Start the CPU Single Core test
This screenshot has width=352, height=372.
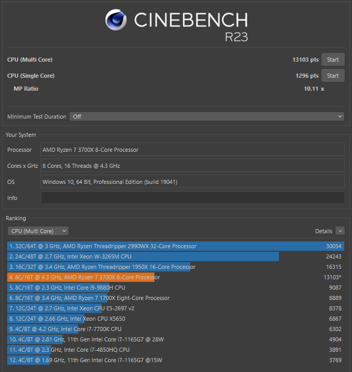pyautogui.click(x=333, y=76)
